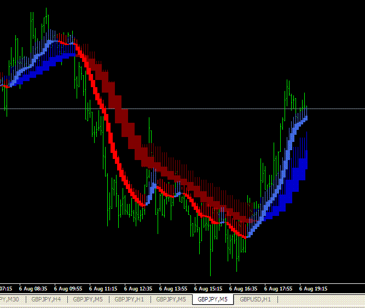365x308 pixels.
Task: Select the GBPJPY,H1 chart tab
Action: click(x=130, y=299)
